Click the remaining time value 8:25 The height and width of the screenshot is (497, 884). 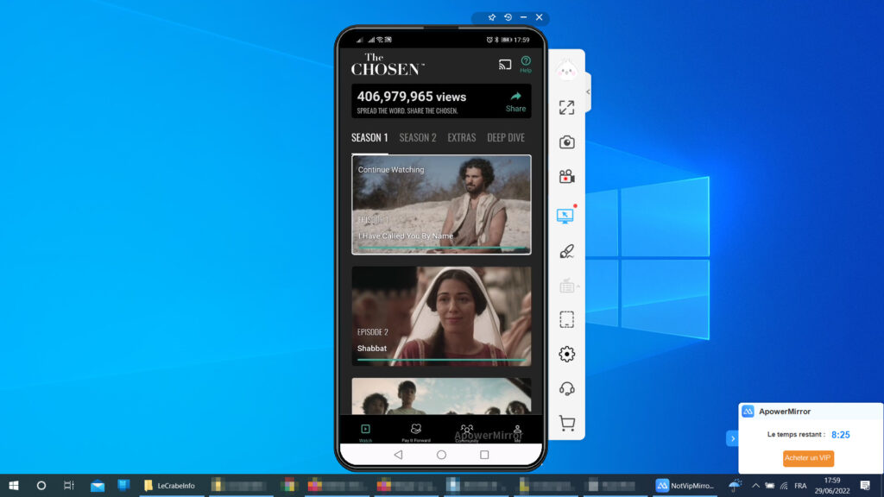tap(841, 435)
